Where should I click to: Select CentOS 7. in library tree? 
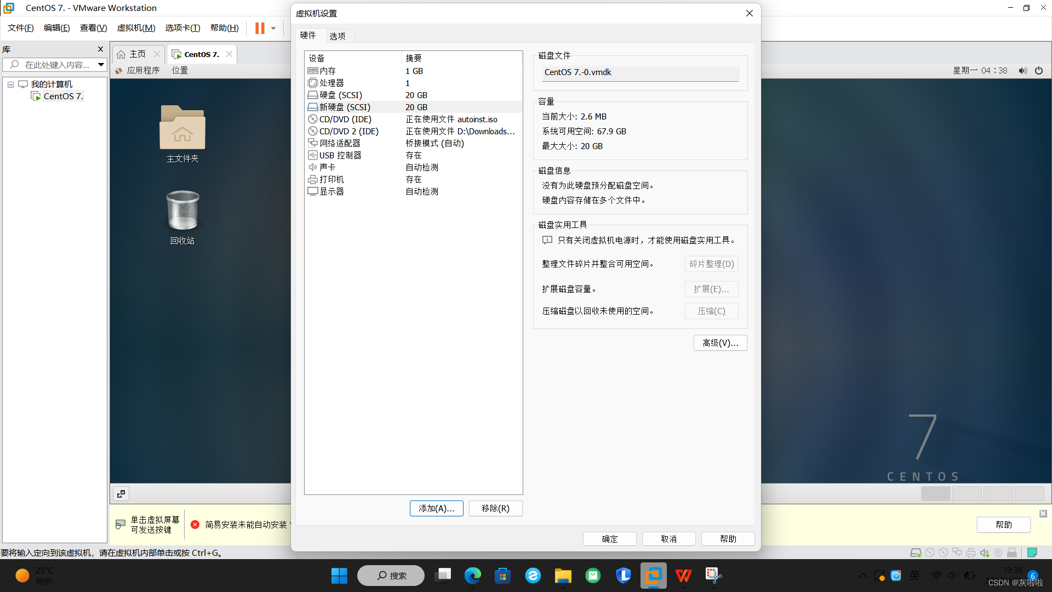pos(62,96)
